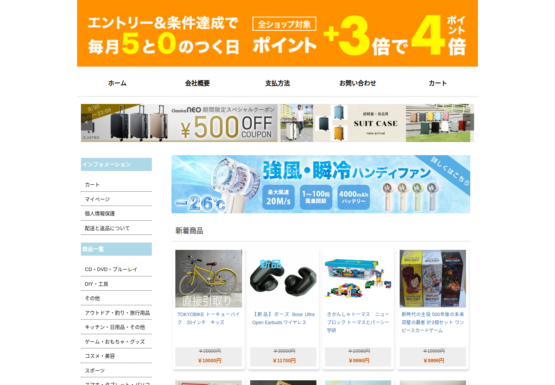This screenshot has width=555, height=385.
Task: Open the ホーム menu item
Action: tap(117, 83)
